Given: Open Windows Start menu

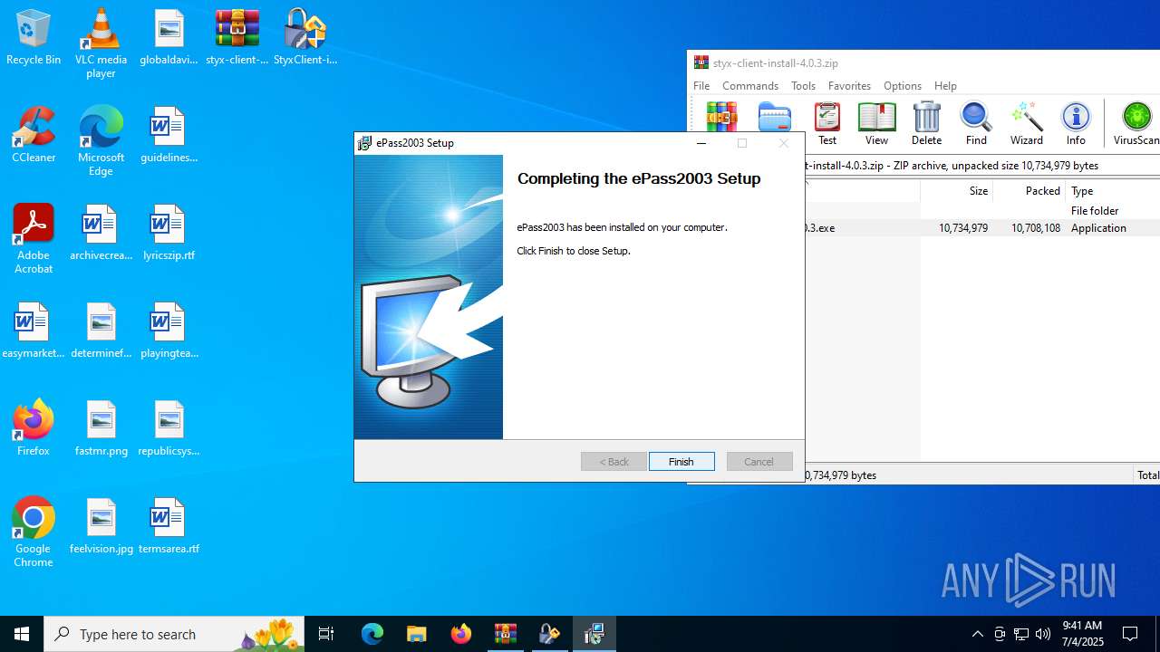Looking at the screenshot, I should (x=22, y=634).
